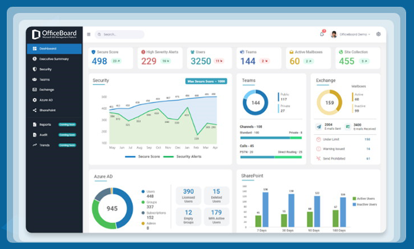The width and height of the screenshot is (414, 249).
Task: Click the SharePoint share sidebar icon
Action: tap(34, 110)
